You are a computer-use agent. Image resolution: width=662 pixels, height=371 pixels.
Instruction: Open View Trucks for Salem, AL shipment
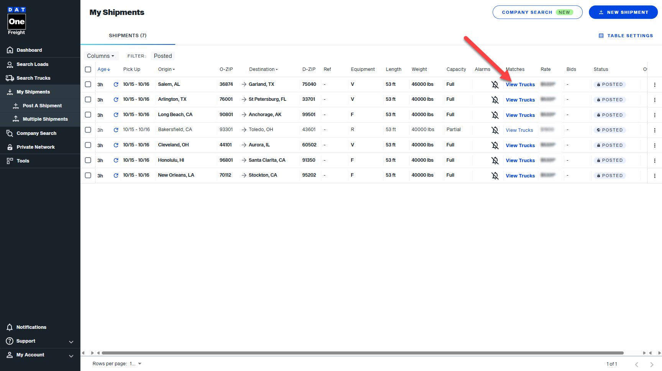(x=520, y=85)
